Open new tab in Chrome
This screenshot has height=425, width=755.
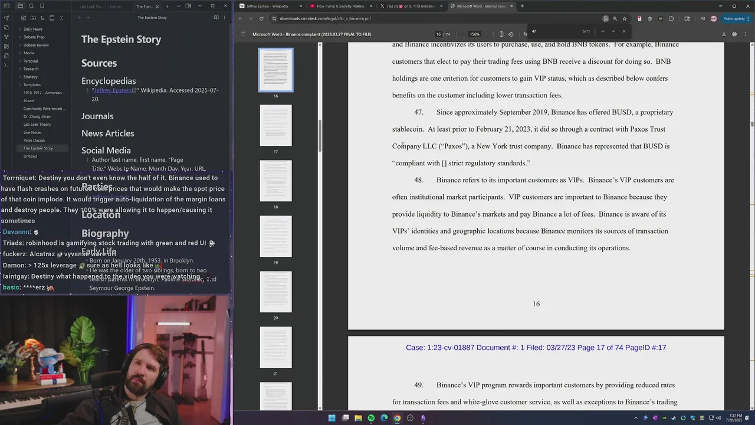[x=522, y=6]
